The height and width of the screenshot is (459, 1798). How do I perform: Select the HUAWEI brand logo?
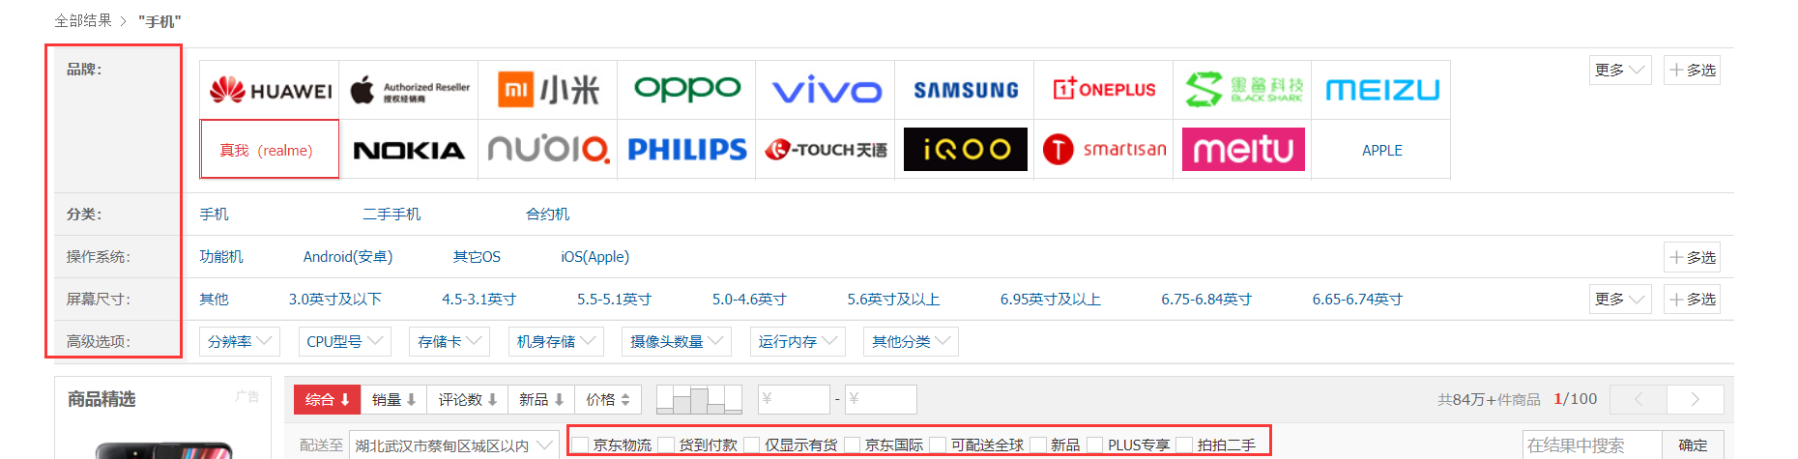point(270,90)
